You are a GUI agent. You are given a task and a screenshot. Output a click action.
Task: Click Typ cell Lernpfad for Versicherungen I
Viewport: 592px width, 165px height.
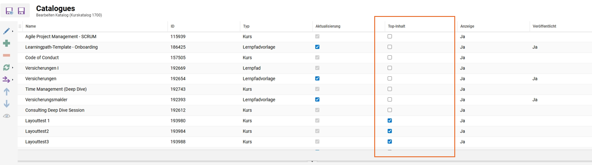click(252, 68)
